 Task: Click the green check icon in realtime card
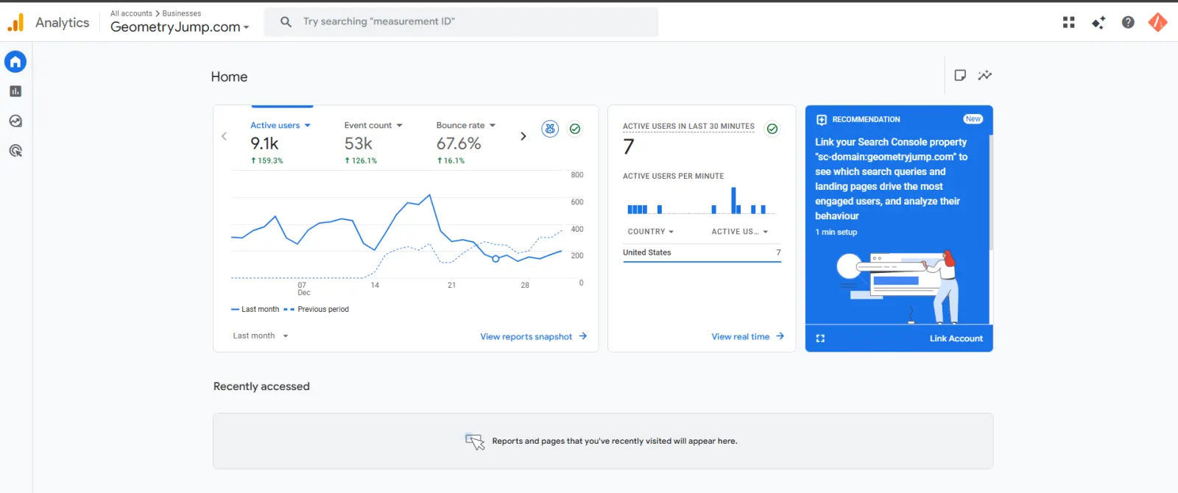click(772, 129)
